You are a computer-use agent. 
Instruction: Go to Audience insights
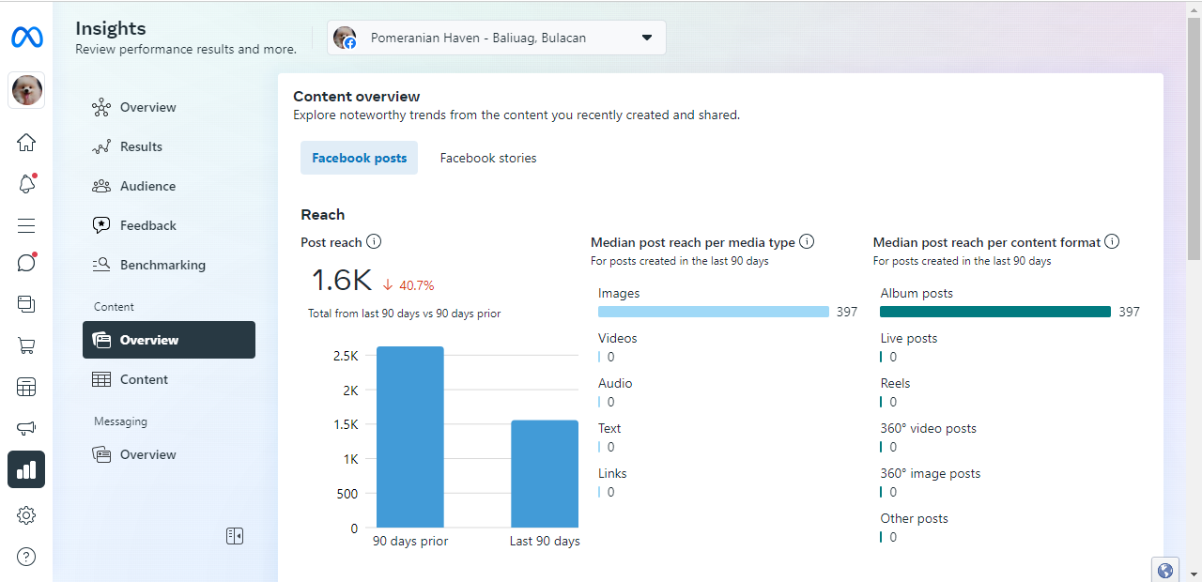tap(146, 186)
